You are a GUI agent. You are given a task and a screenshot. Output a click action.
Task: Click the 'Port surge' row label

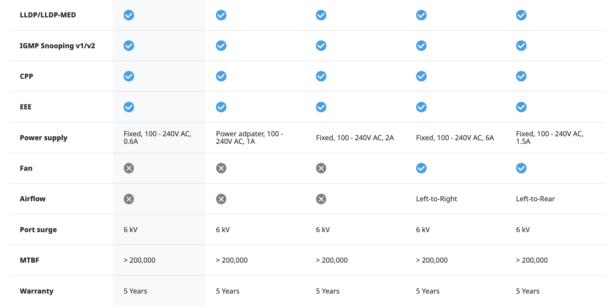[x=38, y=230]
